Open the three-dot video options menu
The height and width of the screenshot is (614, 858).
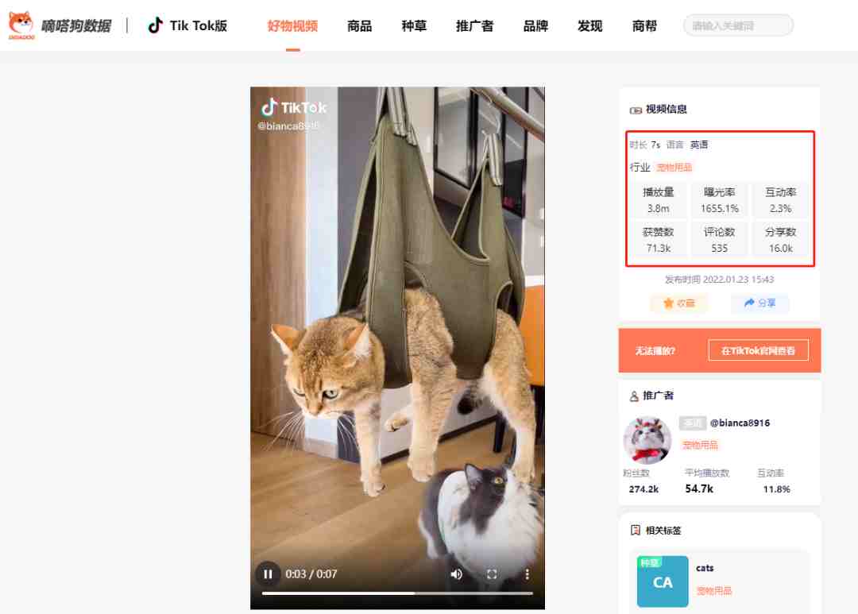point(527,574)
